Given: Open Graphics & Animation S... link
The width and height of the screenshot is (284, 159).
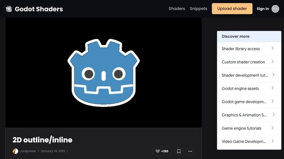Looking at the screenshot, I should click(x=244, y=115).
